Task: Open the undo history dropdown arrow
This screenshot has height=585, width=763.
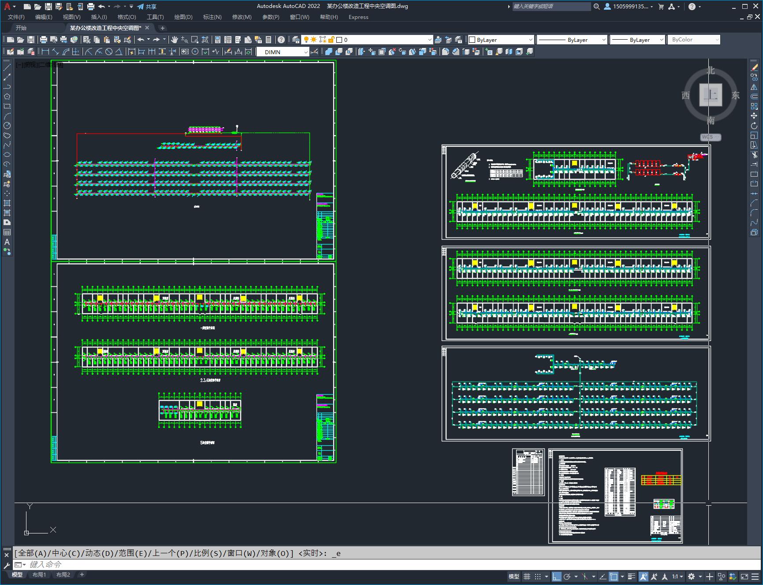Action: pos(109,6)
